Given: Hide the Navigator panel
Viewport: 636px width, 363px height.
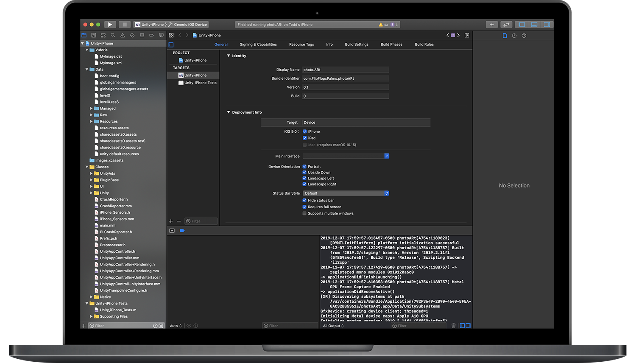Looking at the screenshot, I should click(x=522, y=25).
